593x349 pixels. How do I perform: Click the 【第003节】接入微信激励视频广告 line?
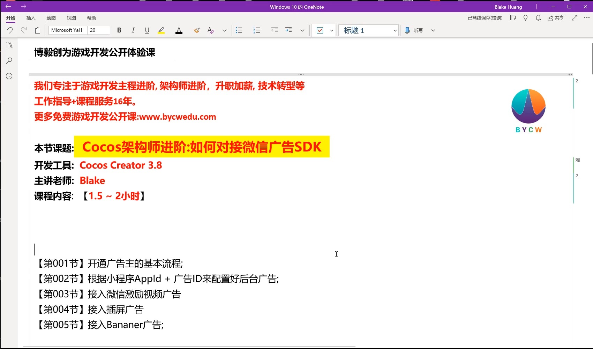107,294
